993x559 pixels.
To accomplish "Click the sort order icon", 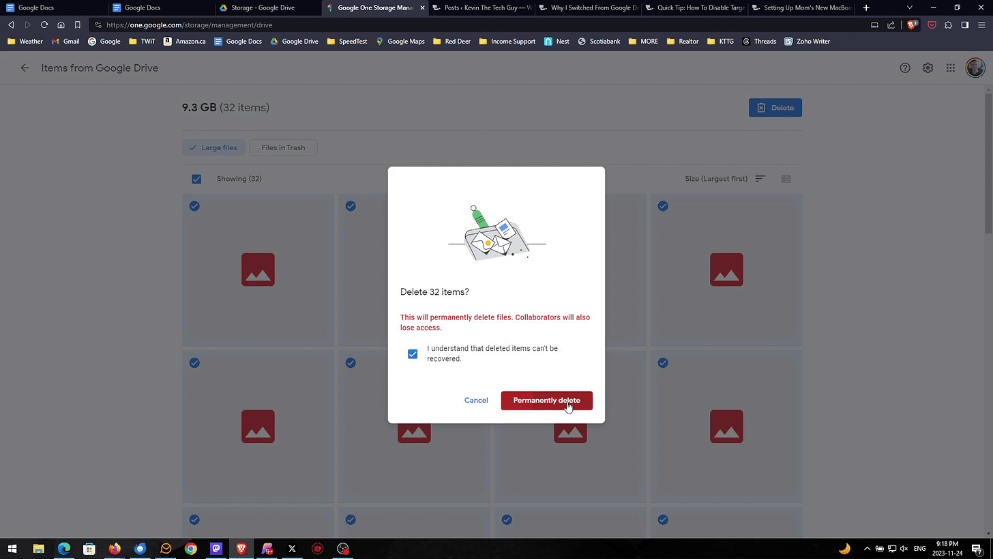I will (x=760, y=179).
